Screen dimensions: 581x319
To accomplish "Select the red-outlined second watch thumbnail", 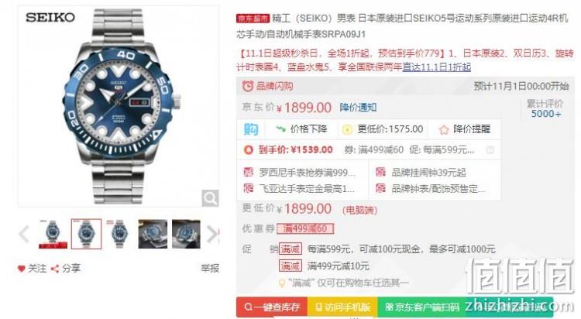I will pos(86,234).
